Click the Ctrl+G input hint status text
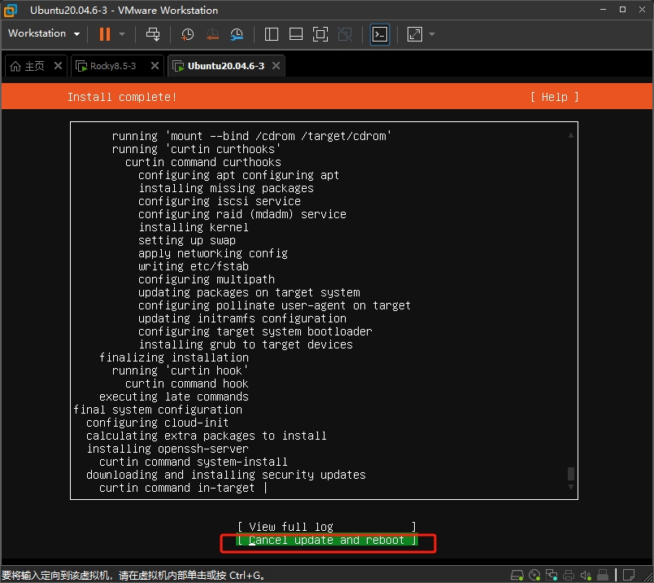The image size is (654, 583). click(133, 575)
